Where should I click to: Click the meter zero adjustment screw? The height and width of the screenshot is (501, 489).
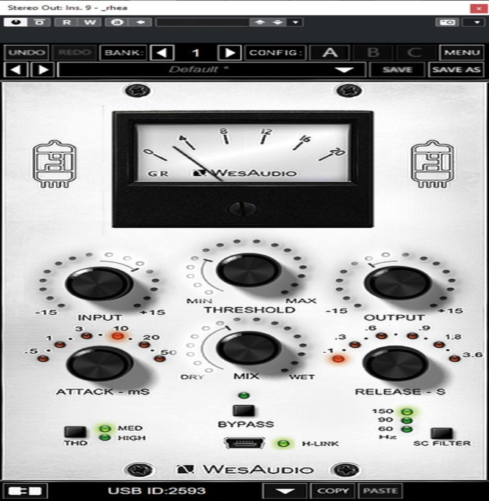243,209
